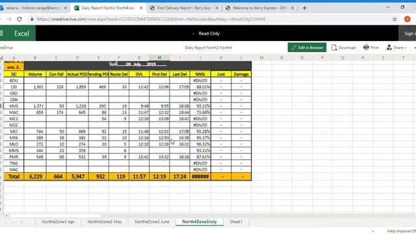The height and width of the screenshot is (234, 416).
Task: Click the Total Last Del cell 17:24
Action: pos(179,176)
